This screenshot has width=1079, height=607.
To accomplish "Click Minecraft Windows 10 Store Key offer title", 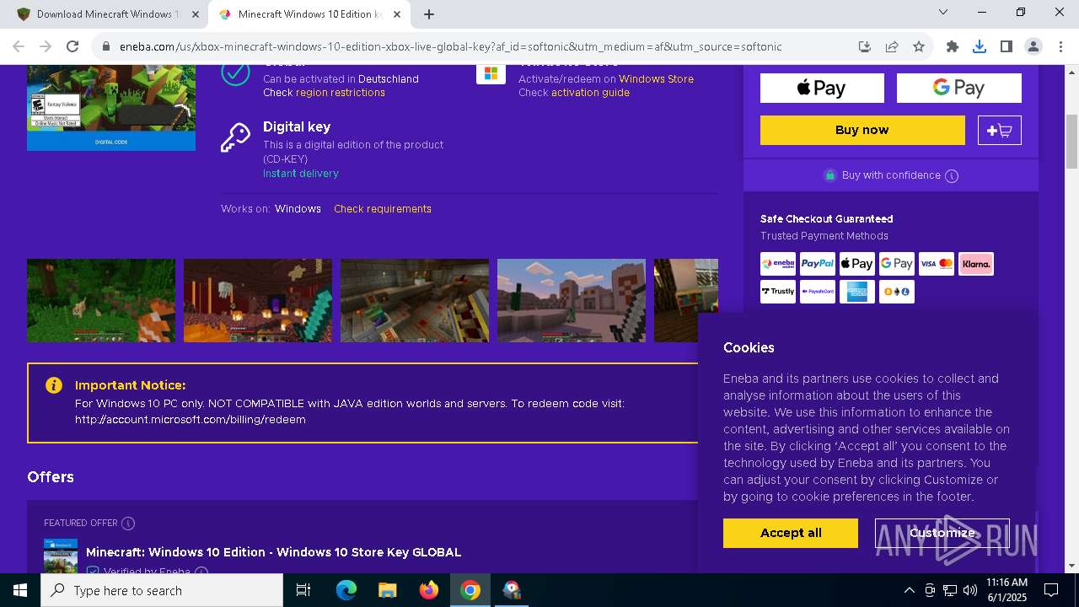I will [273, 552].
